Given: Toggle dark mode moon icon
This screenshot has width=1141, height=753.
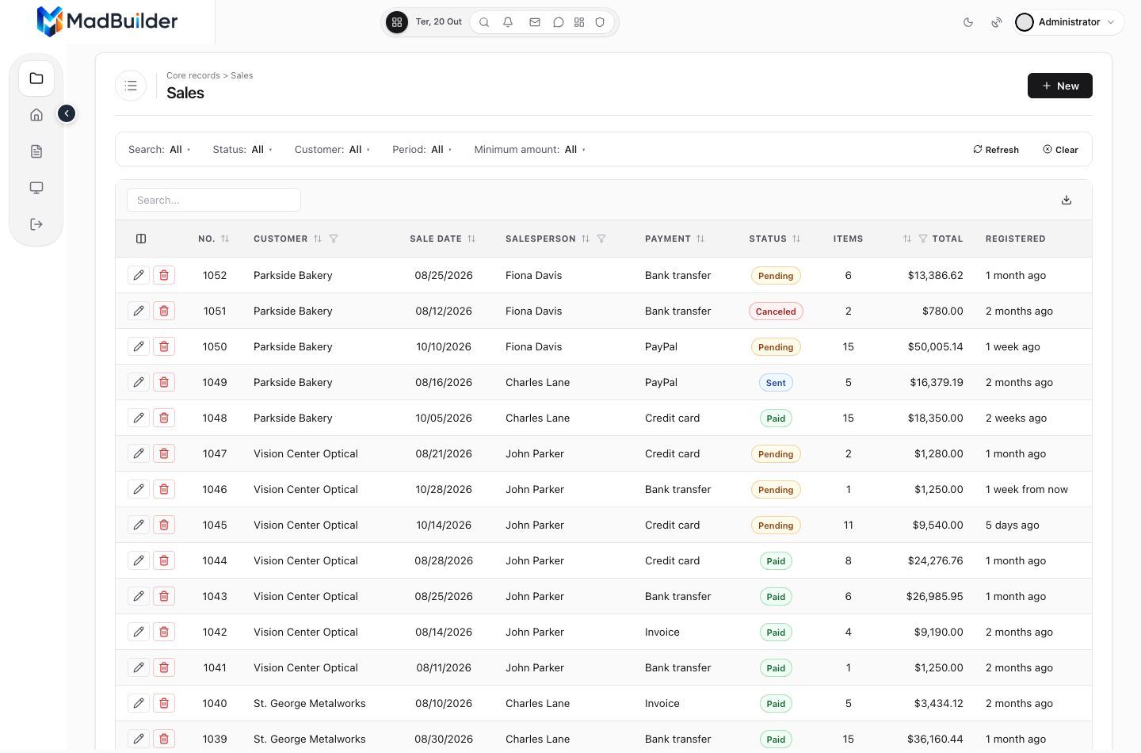Looking at the screenshot, I should click(x=968, y=22).
